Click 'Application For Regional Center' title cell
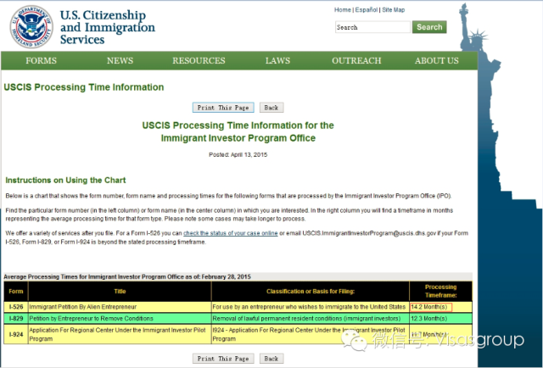 point(120,334)
